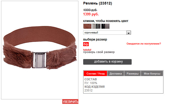
Task: Follow the проверь свой размер link
Action: 99,52
